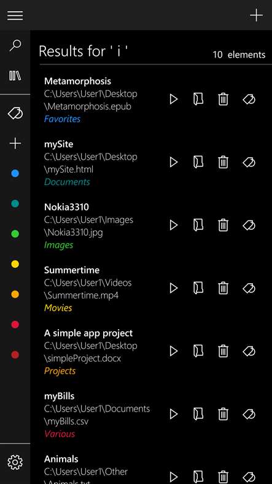The height and width of the screenshot is (484, 272).
Task: Open the hamburger menu
Action: [x=15, y=15]
